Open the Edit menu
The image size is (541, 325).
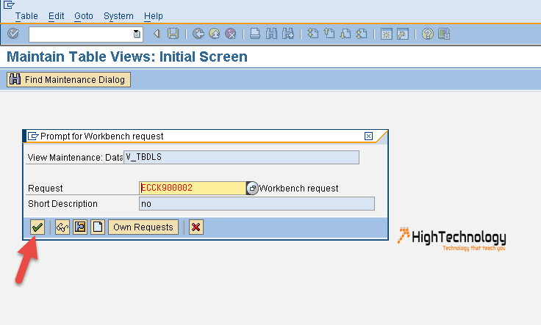click(x=57, y=16)
